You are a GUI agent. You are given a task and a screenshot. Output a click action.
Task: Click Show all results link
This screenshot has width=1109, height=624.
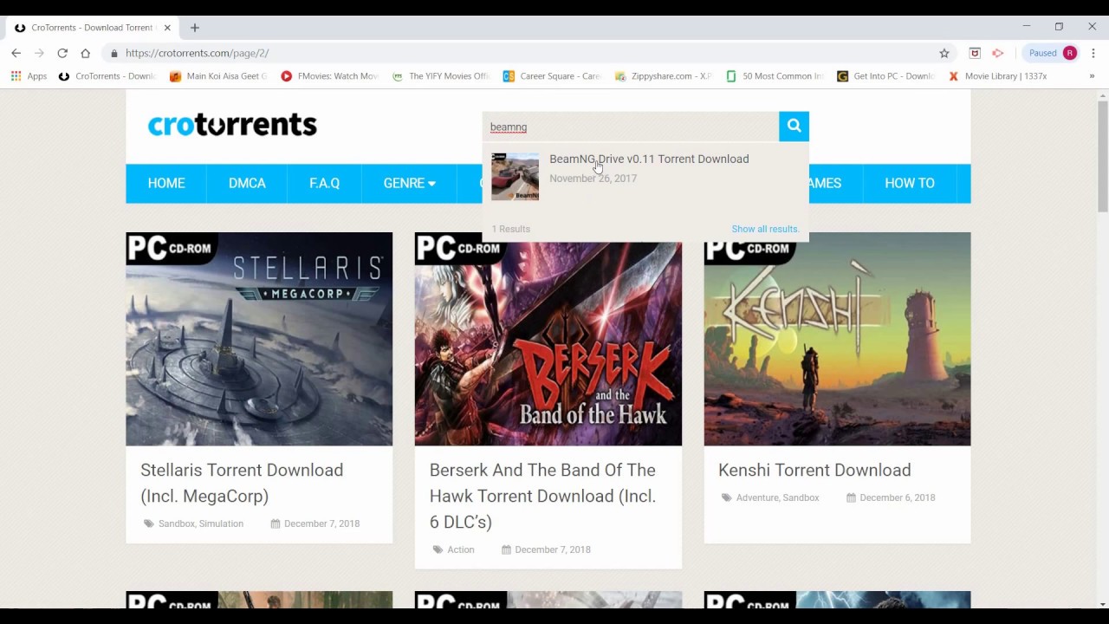[765, 229]
